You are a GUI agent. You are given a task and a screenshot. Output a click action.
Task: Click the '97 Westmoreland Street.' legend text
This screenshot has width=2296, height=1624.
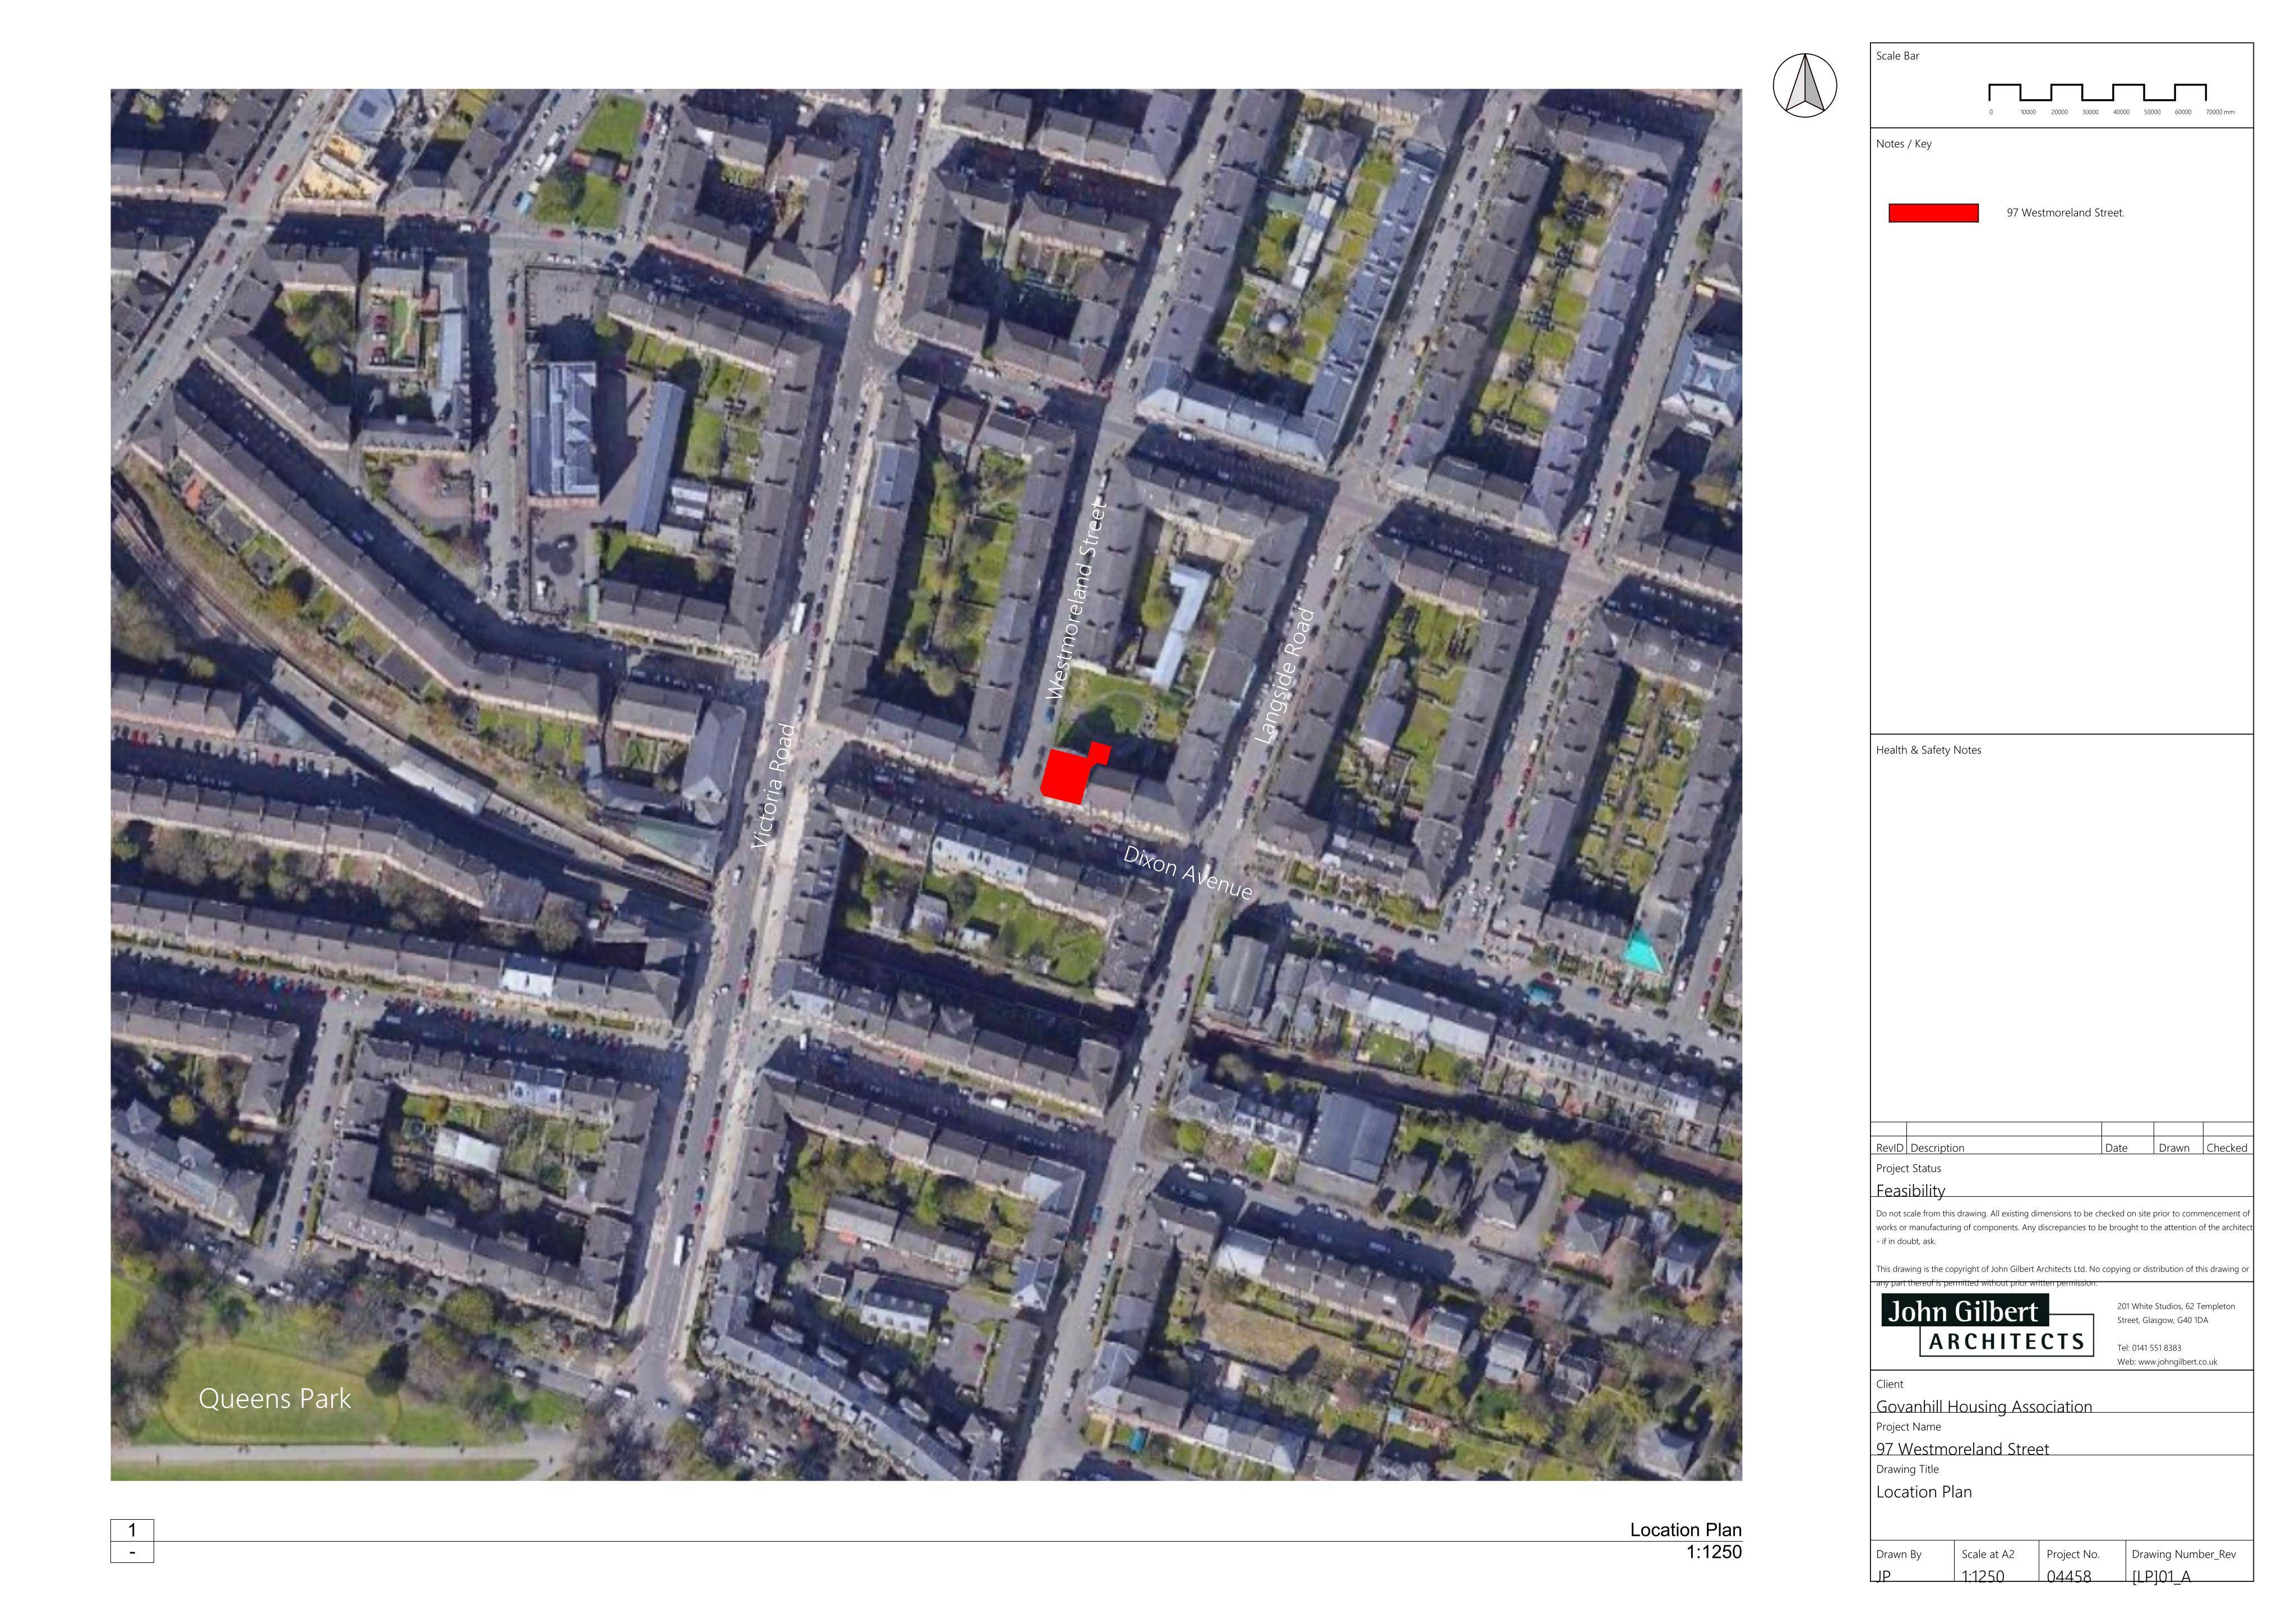(x=2065, y=213)
